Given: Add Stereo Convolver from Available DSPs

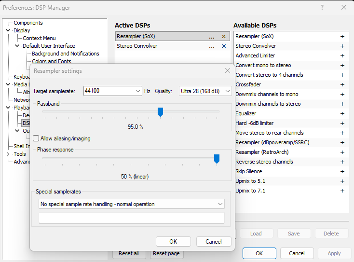Looking at the screenshot, I should click(x=342, y=46).
